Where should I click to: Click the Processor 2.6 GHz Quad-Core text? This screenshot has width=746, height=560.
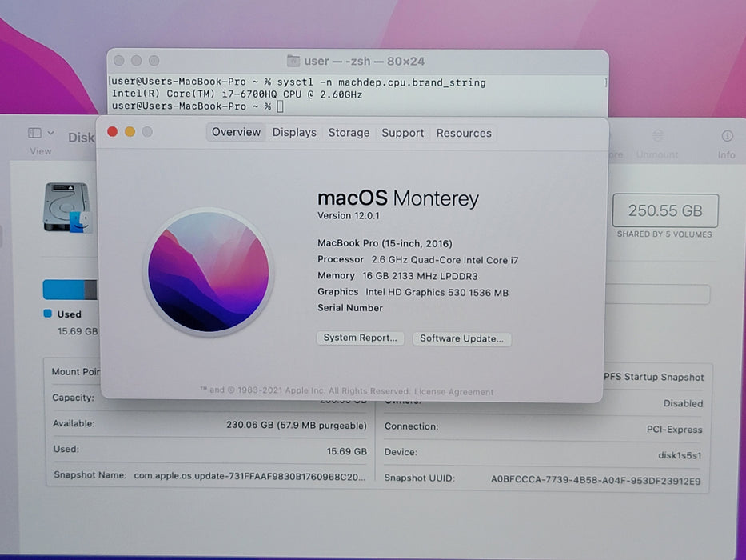point(417,260)
